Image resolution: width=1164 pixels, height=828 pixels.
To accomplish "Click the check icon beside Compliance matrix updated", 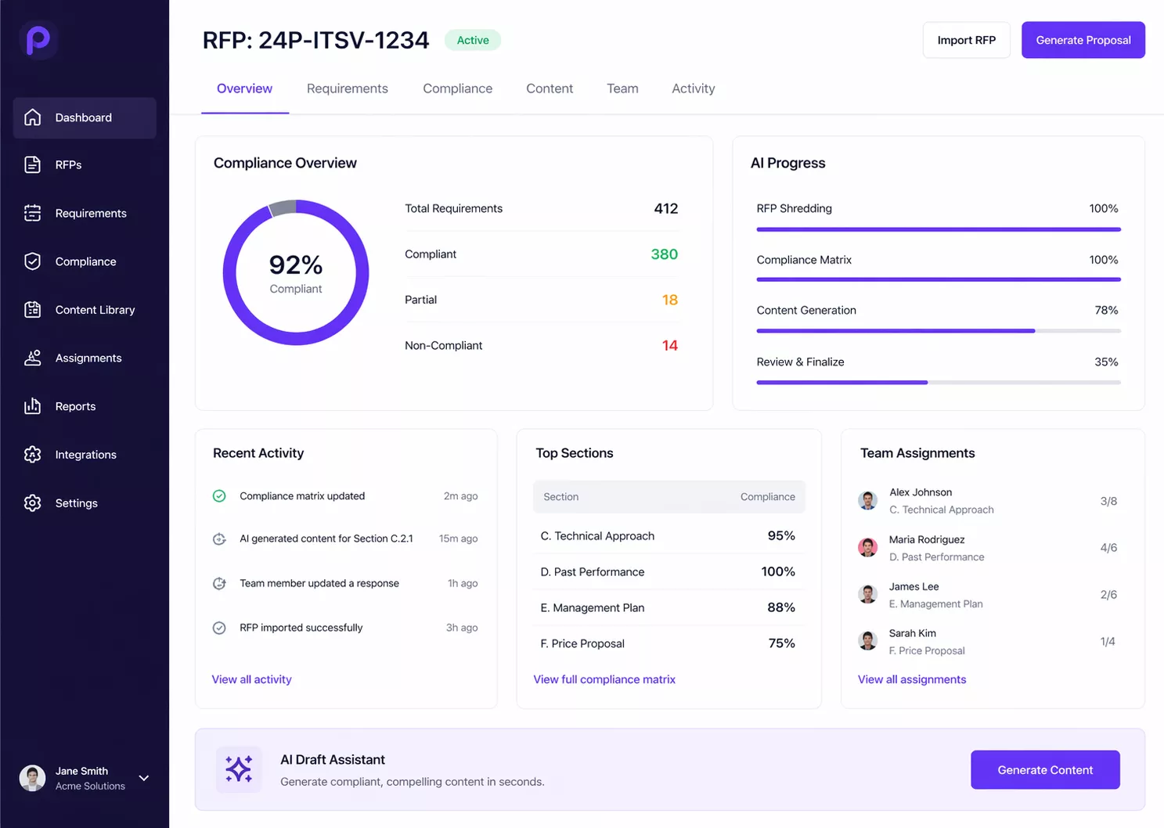I will coord(219,496).
